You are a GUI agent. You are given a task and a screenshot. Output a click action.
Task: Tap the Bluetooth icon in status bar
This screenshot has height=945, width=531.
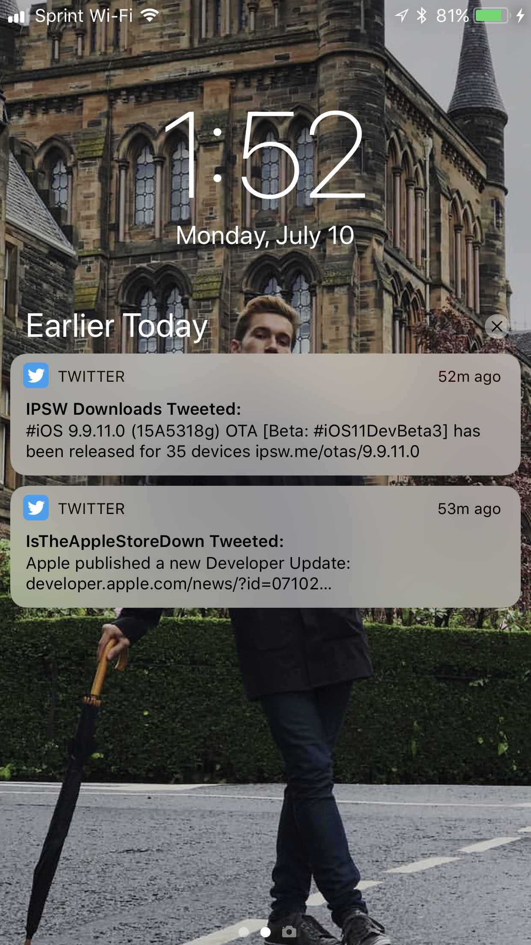422,16
